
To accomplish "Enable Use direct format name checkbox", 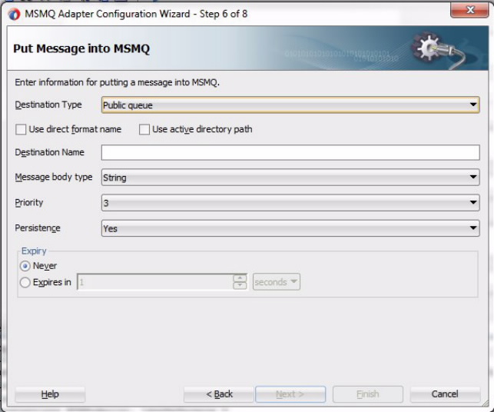I will click(21, 129).
